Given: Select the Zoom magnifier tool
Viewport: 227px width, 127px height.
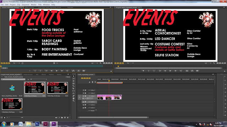Looking at the screenshot, I should (73, 101).
